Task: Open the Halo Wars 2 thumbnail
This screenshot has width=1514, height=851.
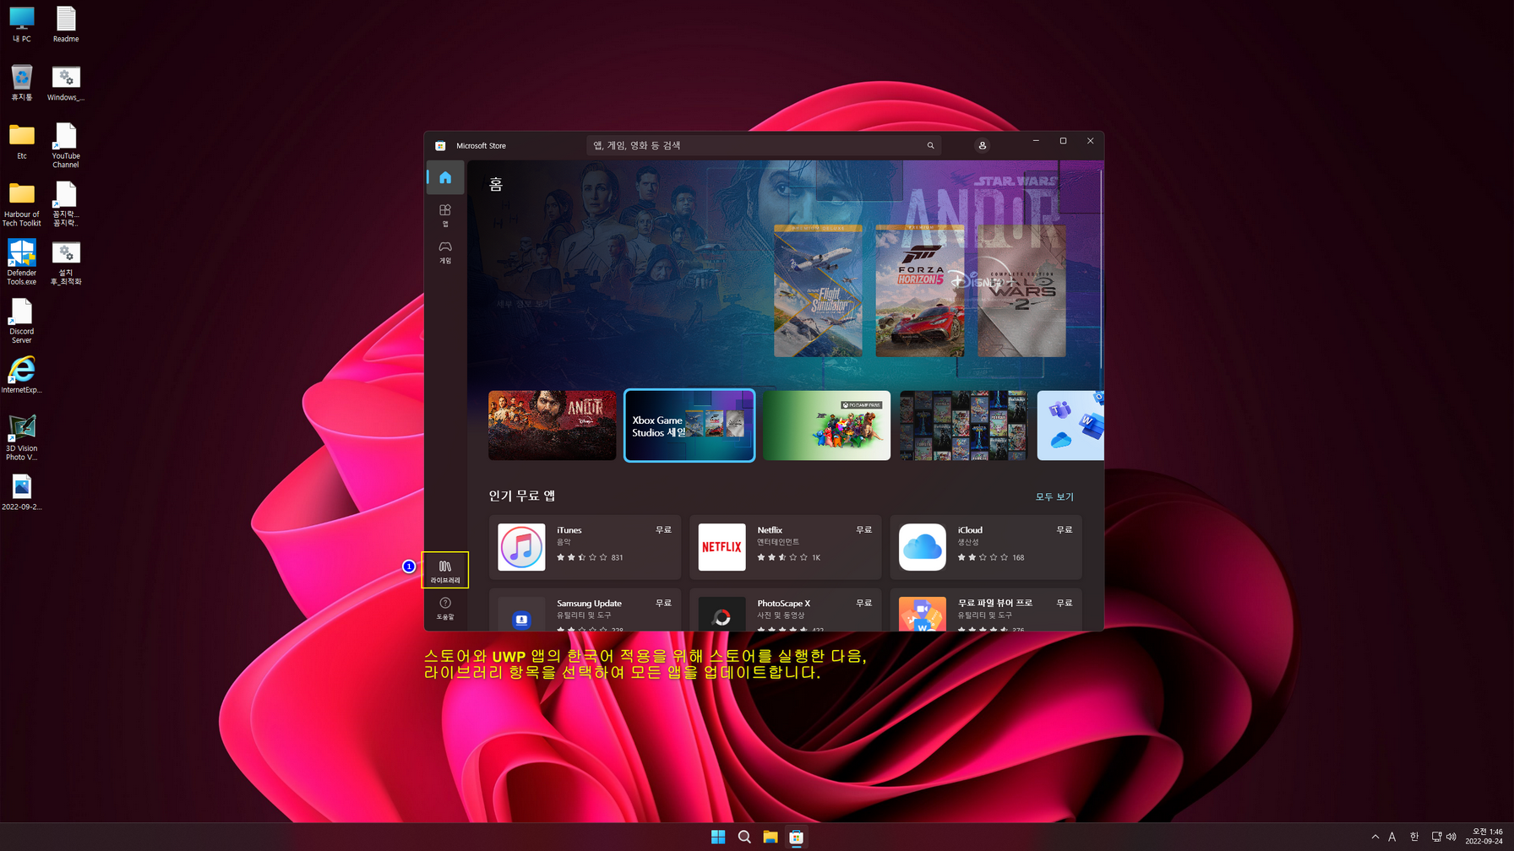Action: 1021,290
